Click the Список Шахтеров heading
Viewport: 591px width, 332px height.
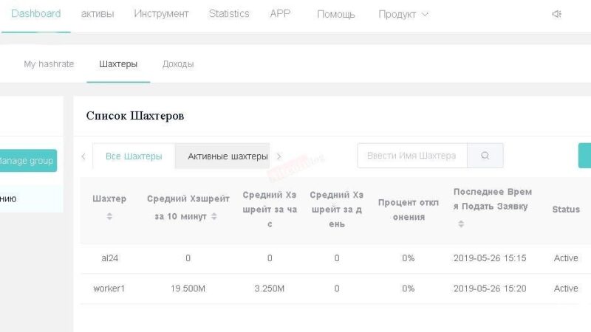tap(135, 116)
